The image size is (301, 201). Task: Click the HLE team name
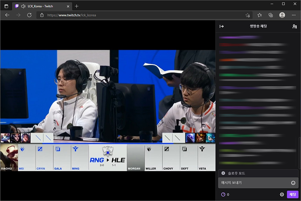[118, 160]
